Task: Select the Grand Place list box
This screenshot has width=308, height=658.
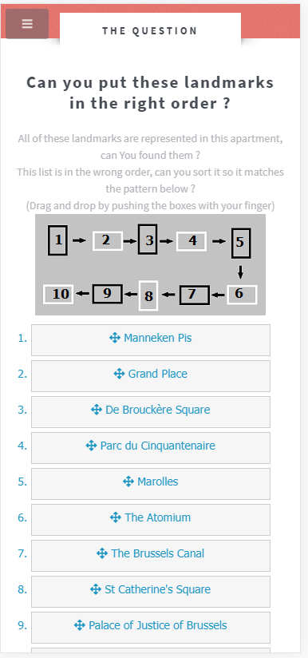Action: point(151,376)
